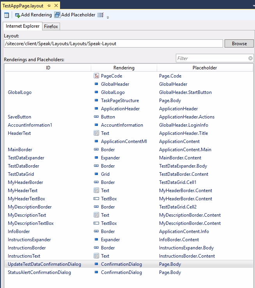Click the ApplicationContent.Info placeholder cell
The height and width of the screenshot is (288, 255).
(x=184, y=231)
